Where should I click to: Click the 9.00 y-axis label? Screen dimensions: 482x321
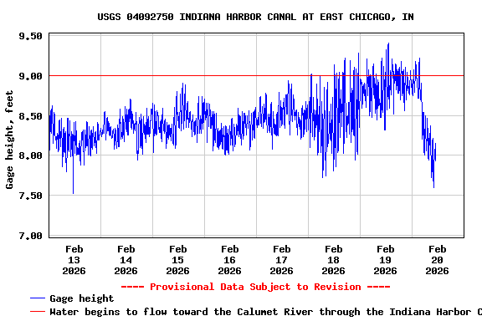click(30, 76)
